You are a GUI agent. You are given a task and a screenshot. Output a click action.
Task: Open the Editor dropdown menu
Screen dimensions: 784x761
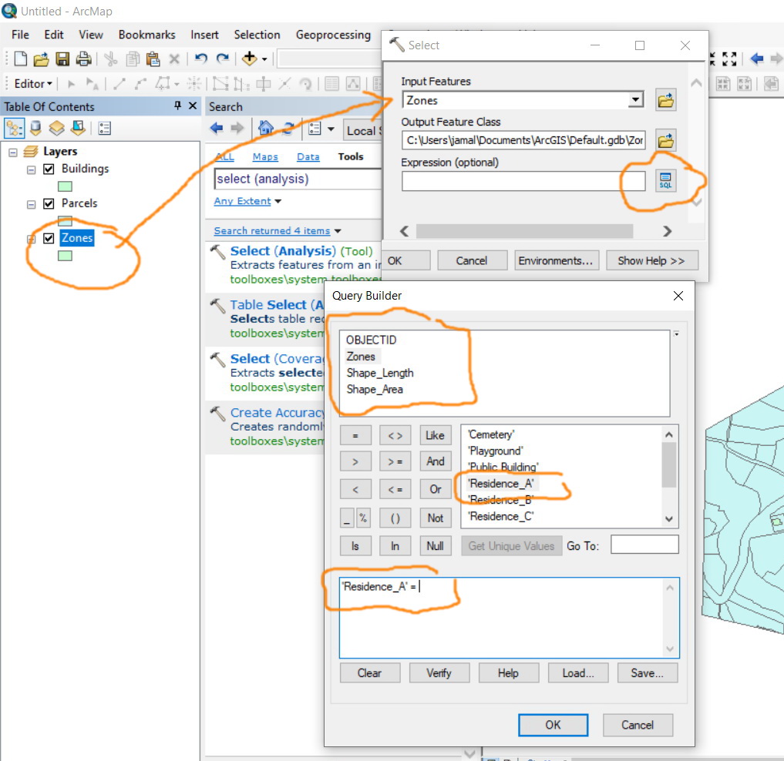tap(33, 83)
